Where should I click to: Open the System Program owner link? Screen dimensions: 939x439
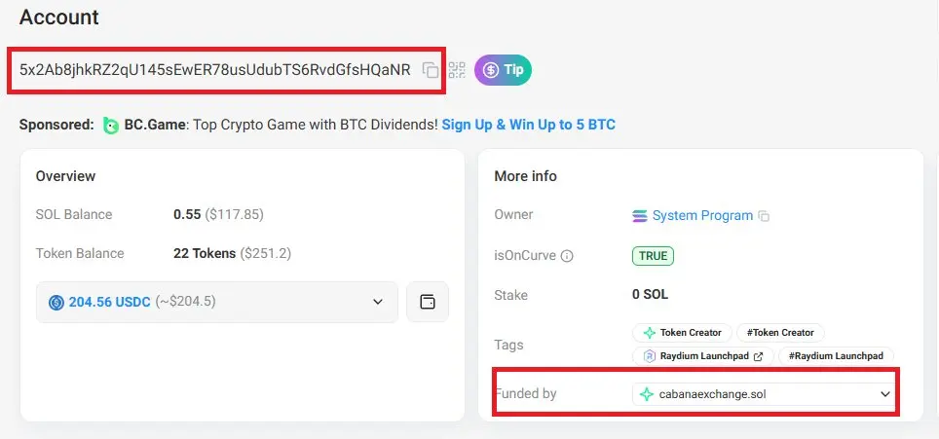702,216
